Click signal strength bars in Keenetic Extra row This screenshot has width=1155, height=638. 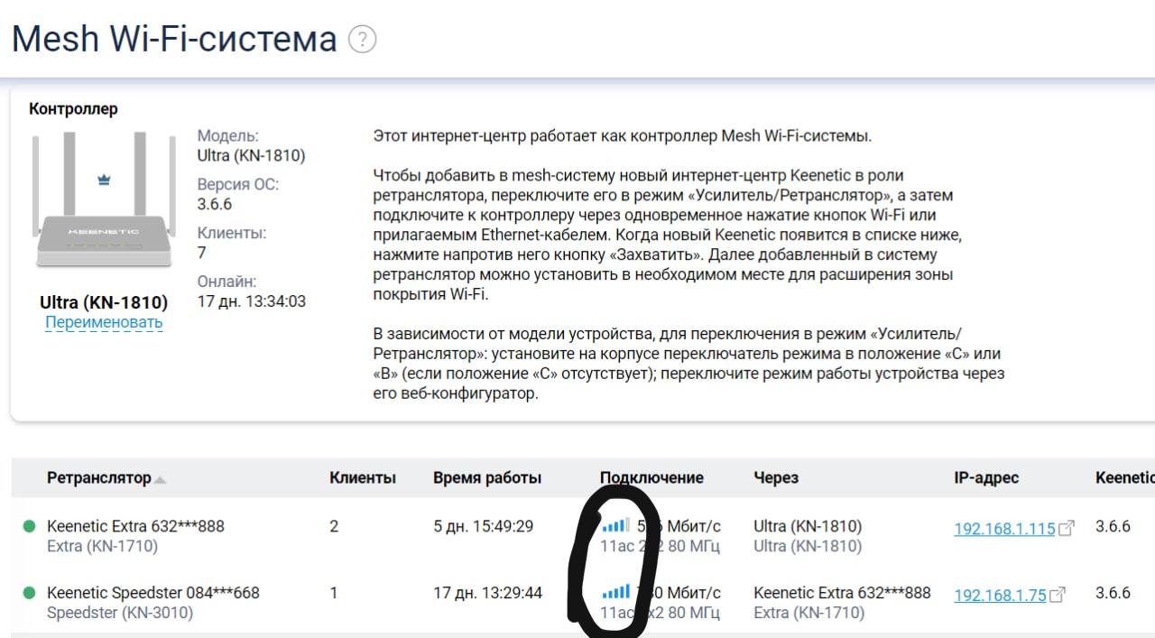617,525
